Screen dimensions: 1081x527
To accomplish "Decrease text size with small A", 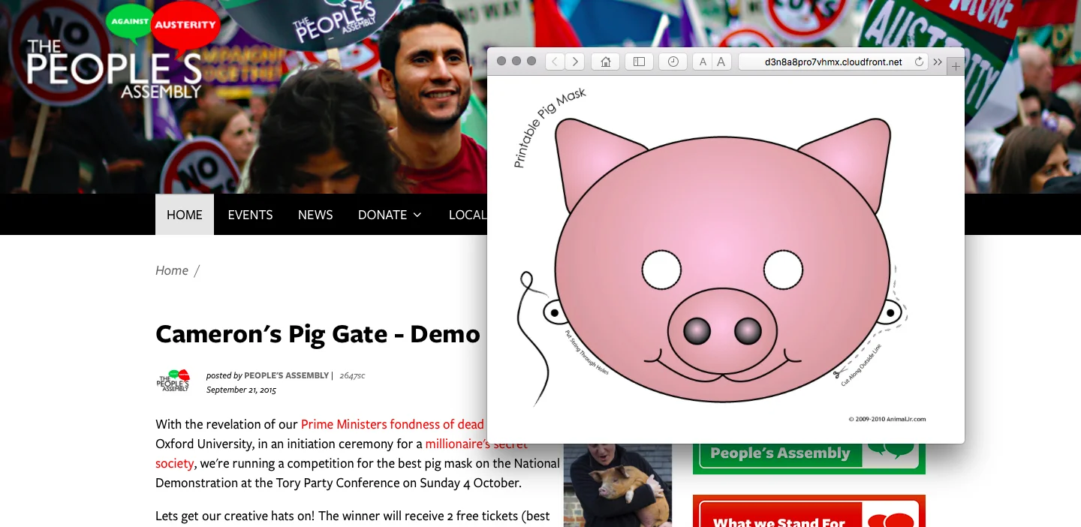I will [x=703, y=62].
